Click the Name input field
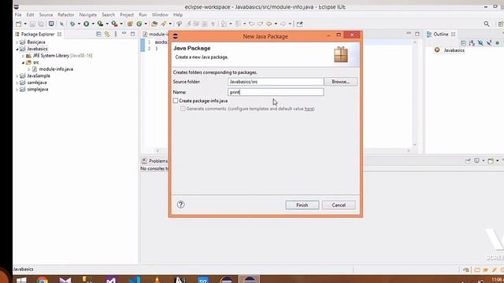504x283 pixels. [276, 92]
